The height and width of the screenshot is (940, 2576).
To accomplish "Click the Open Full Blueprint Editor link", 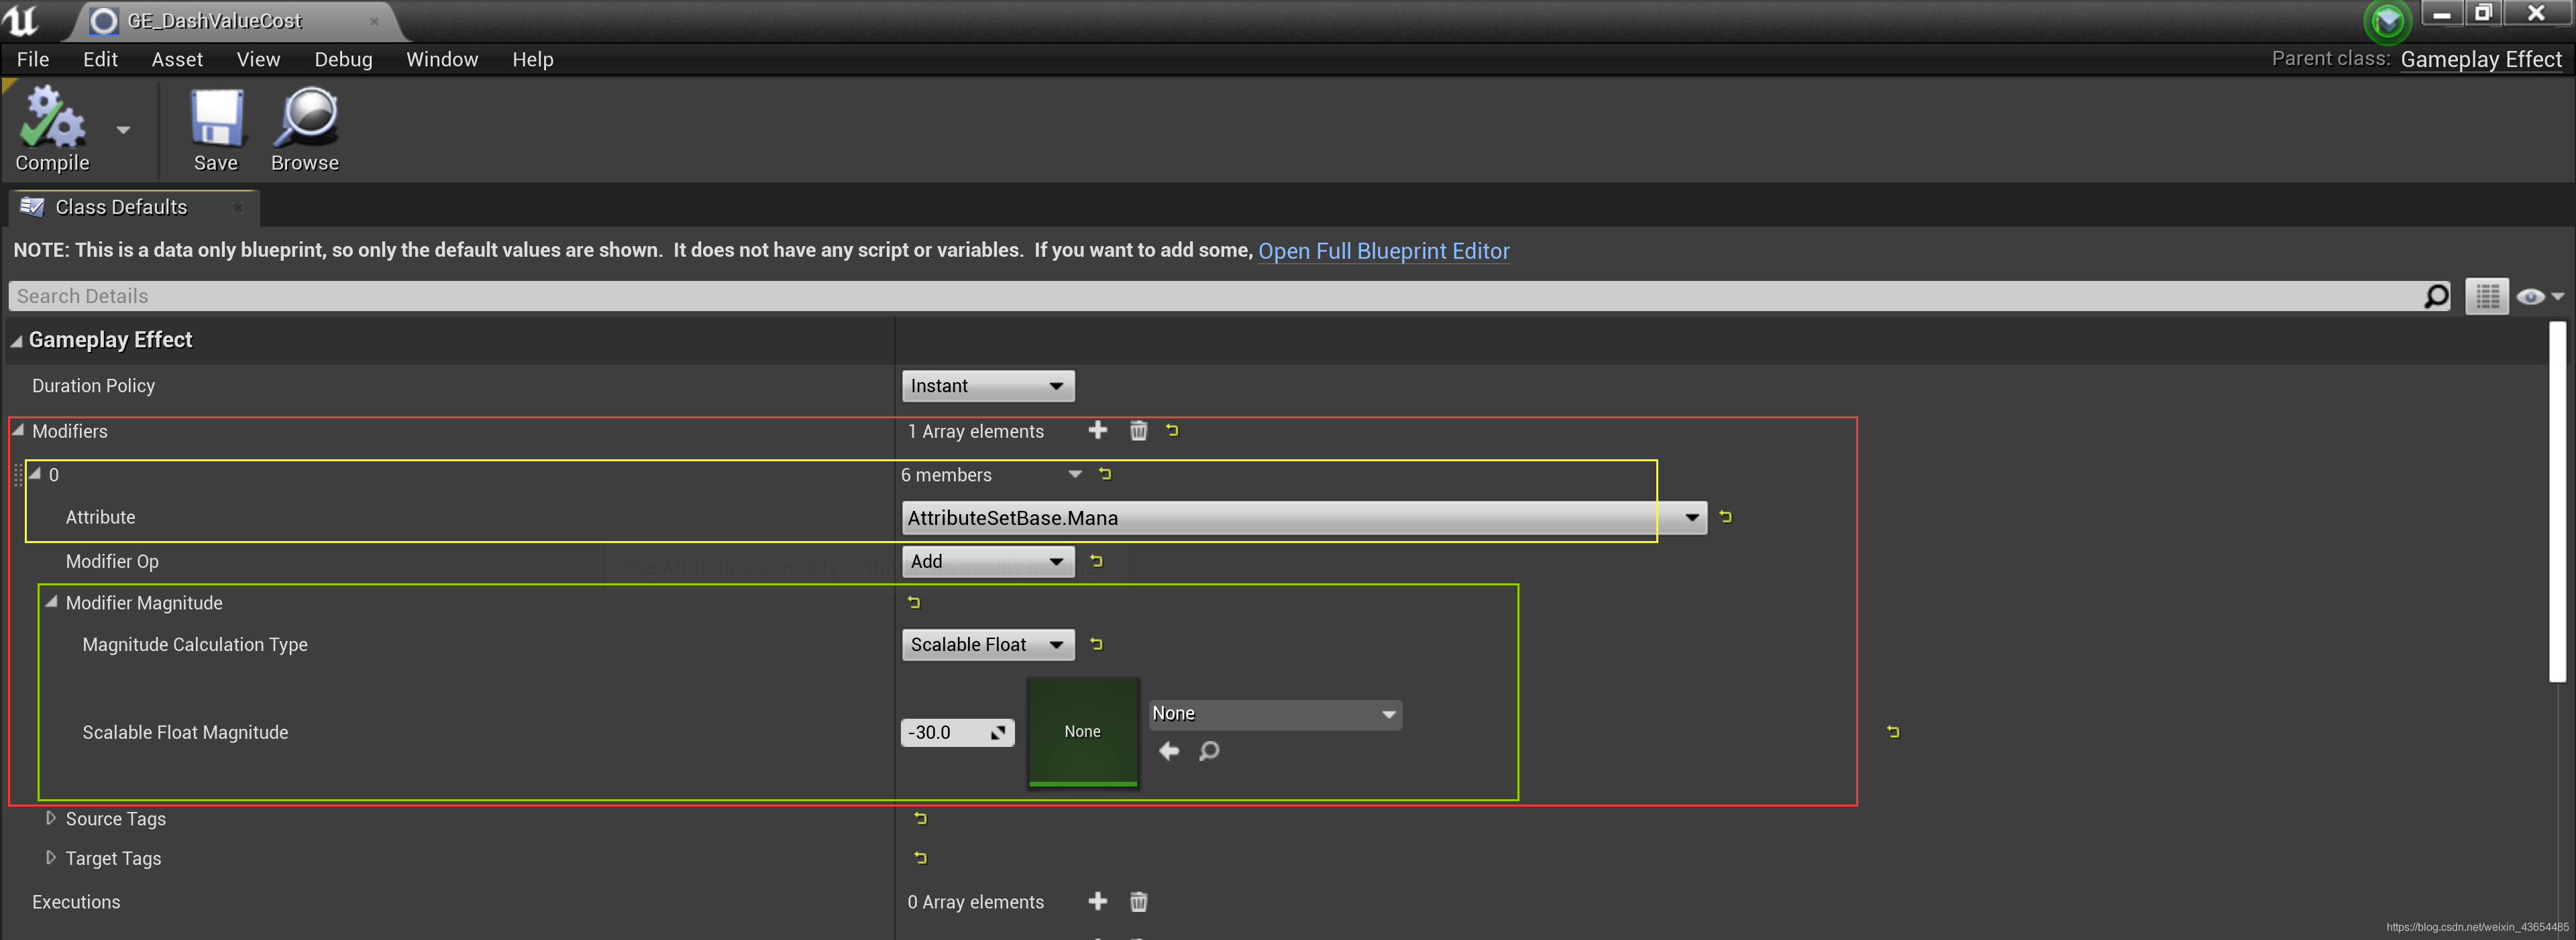I will (1383, 251).
